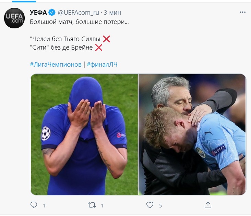
Task: Reply to the tweet via speech bubble icon
Action: (x=34, y=205)
